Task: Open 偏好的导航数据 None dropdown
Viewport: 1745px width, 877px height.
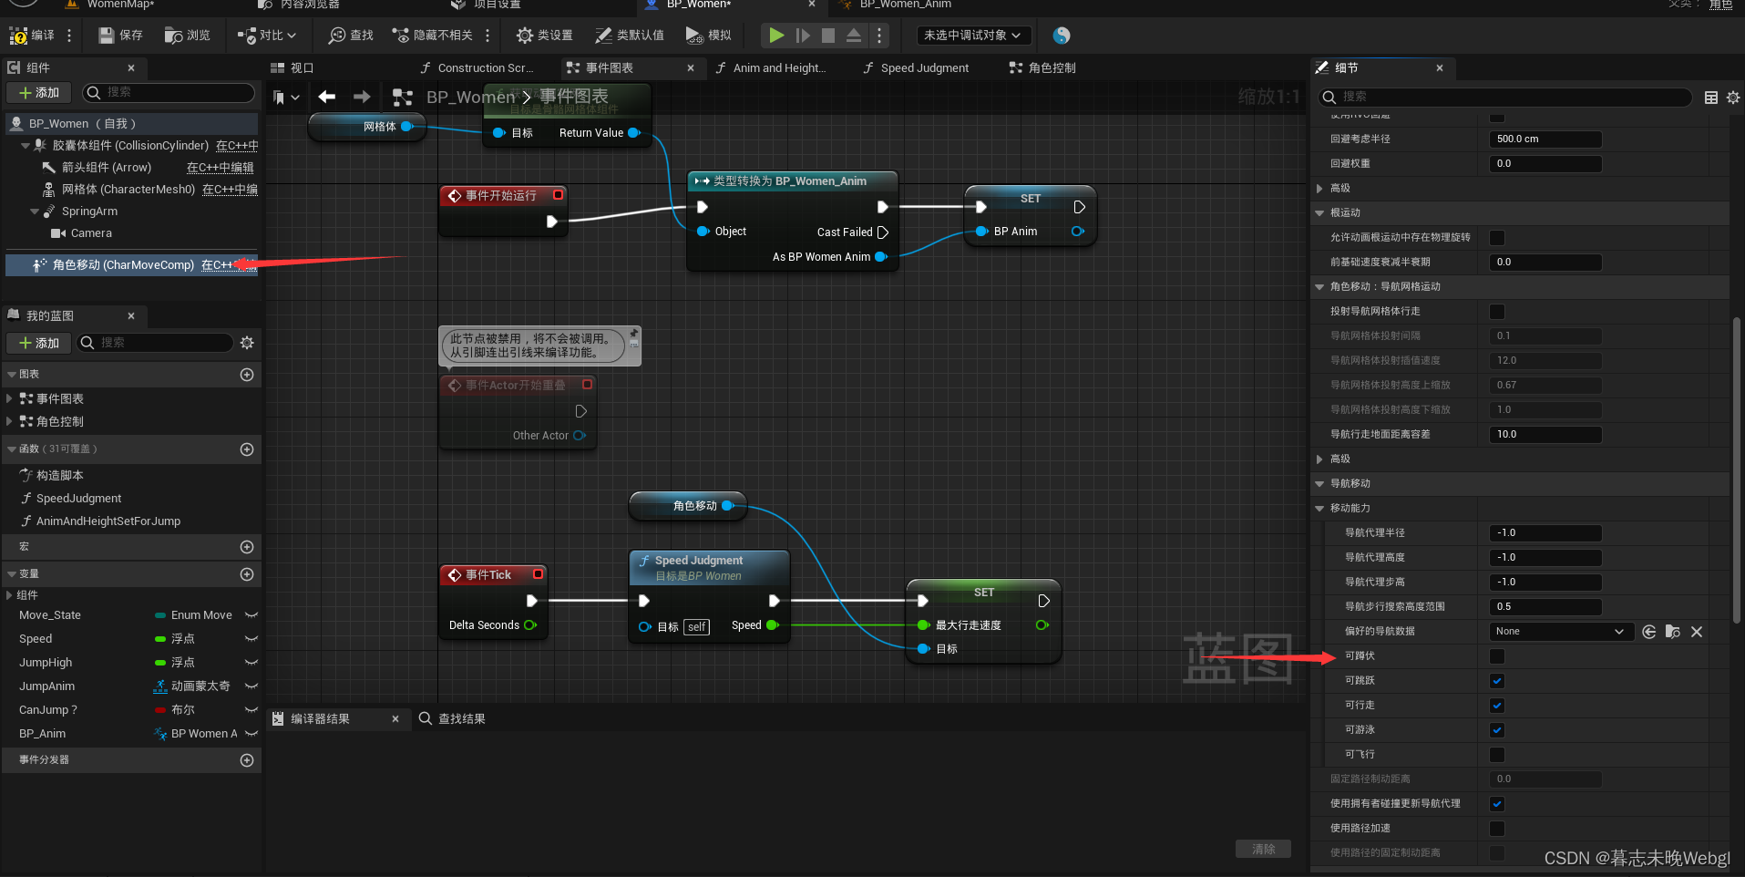Action: click(x=1559, y=632)
